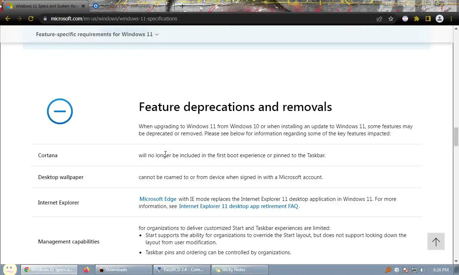459x275 pixels.
Task: Open the Downloads taskbar window
Action: click(x=124, y=270)
